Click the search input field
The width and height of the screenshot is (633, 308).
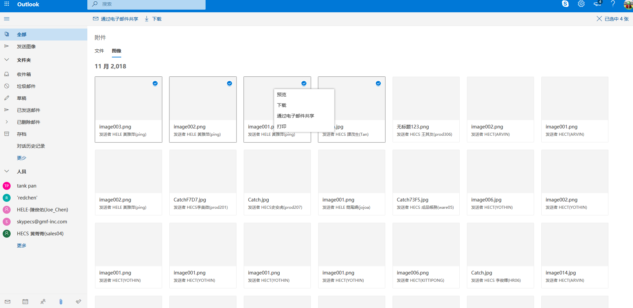pyautogui.click(x=149, y=4)
